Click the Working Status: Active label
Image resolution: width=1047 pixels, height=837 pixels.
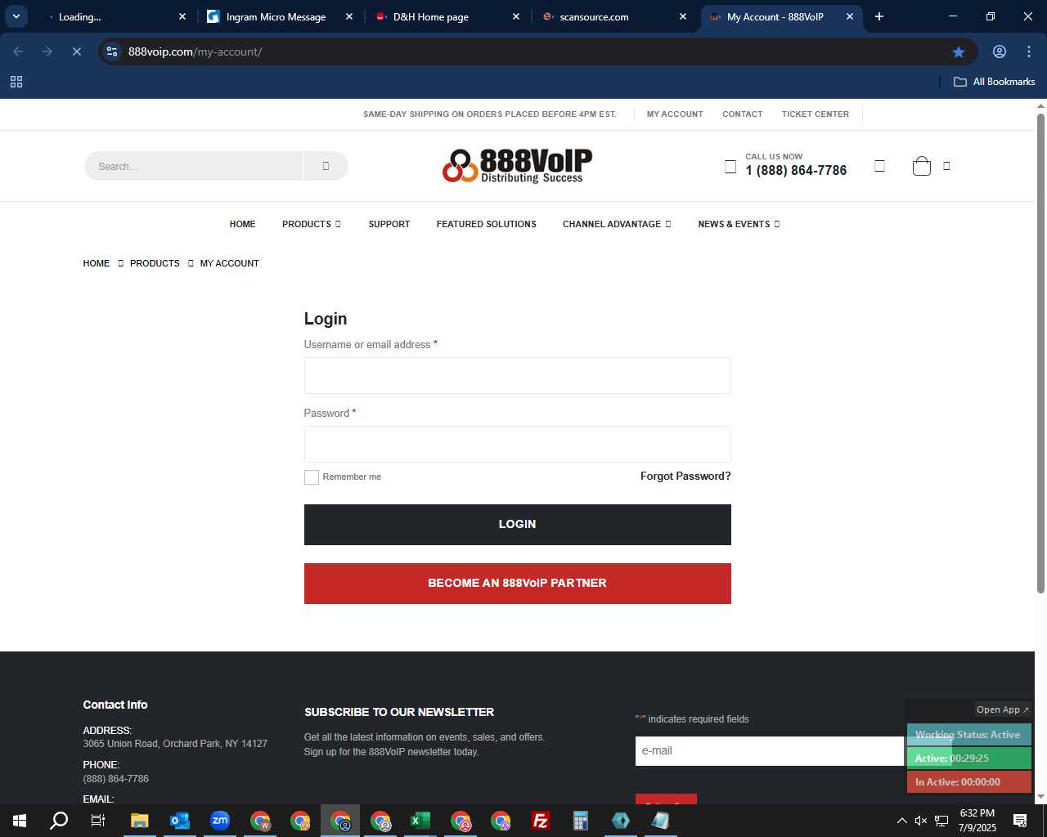pyautogui.click(x=969, y=735)
